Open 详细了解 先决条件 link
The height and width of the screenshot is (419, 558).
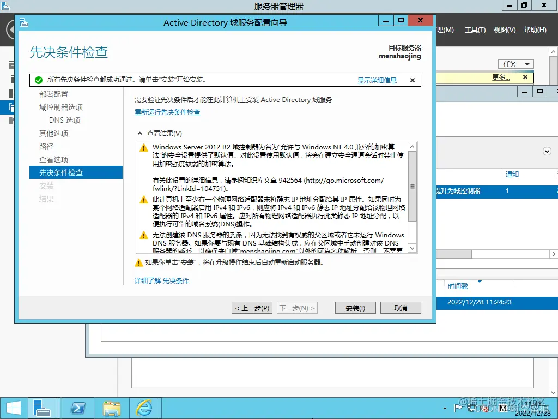pyautogui.click(x=161, y=281)
